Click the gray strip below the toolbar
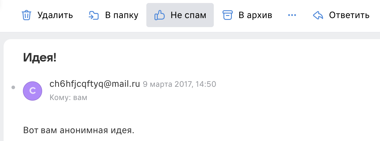The image size is (380, 141). click(x=190, y=36)
